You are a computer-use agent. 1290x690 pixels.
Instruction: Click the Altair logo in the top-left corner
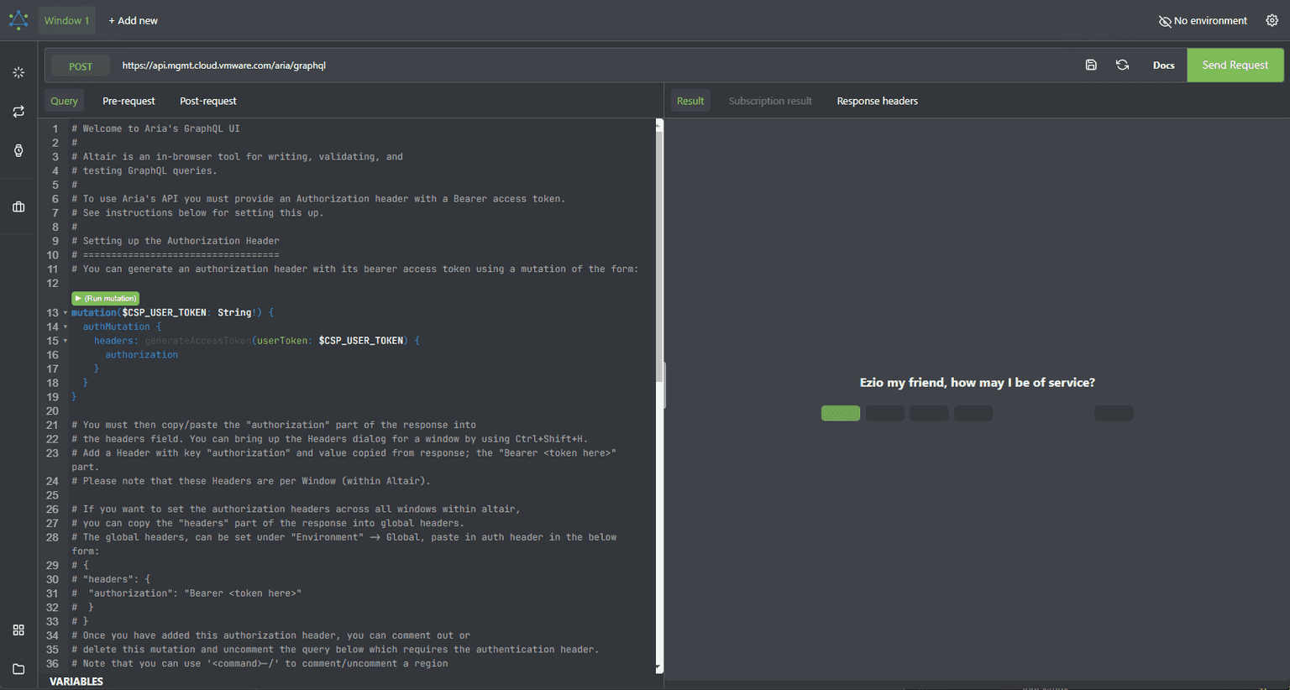(x=18, y=19)
